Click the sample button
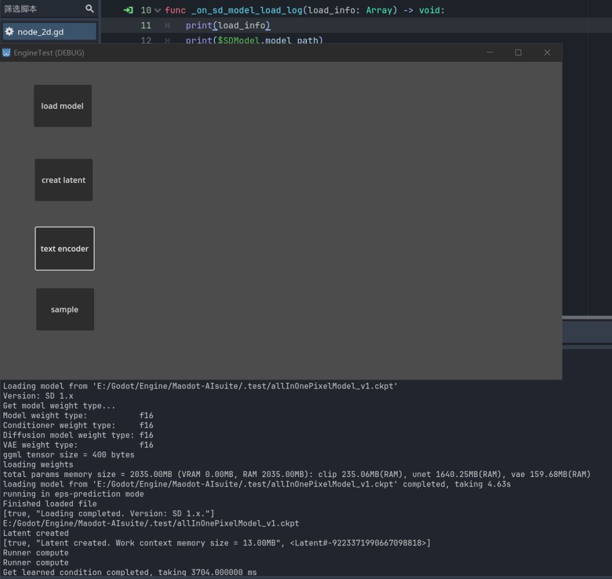The width and height of the screenshot is (612, 579). click(65, 309)
